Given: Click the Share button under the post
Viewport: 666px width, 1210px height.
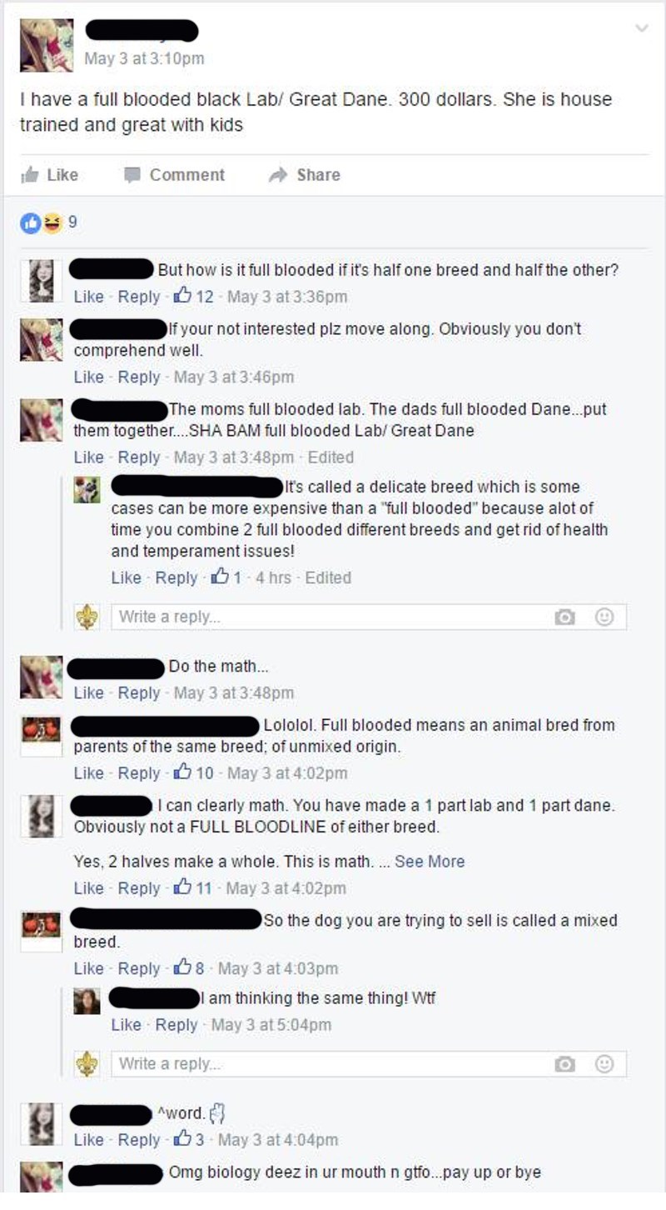Looking at the screenshot, I should (304, 175).
